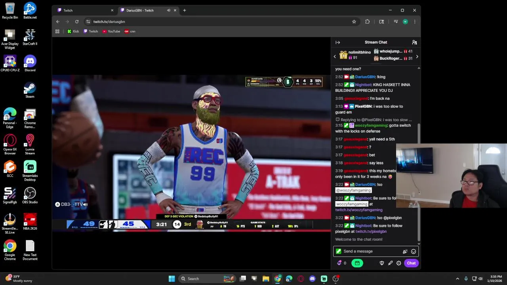Open the cnn bookmark
Screen dimensions: 507x285
130,31
